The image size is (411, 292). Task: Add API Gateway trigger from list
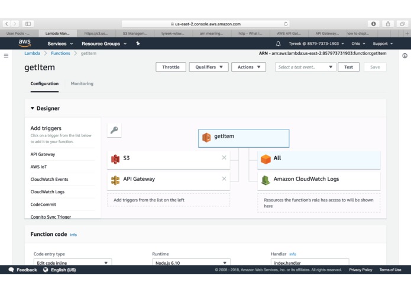43,154
